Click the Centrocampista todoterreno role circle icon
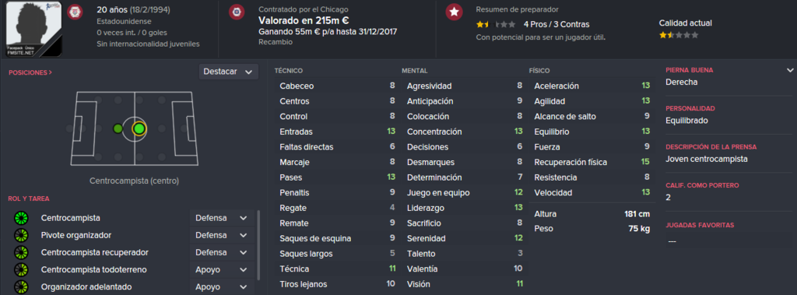This screenshot has width=797, height=295. tap(20, 269)
